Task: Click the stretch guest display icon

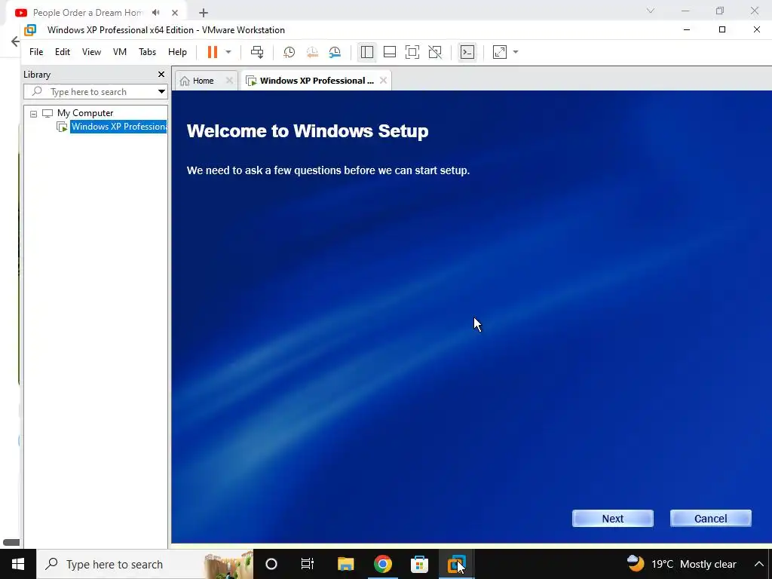Action: click(x=499, y=52)
